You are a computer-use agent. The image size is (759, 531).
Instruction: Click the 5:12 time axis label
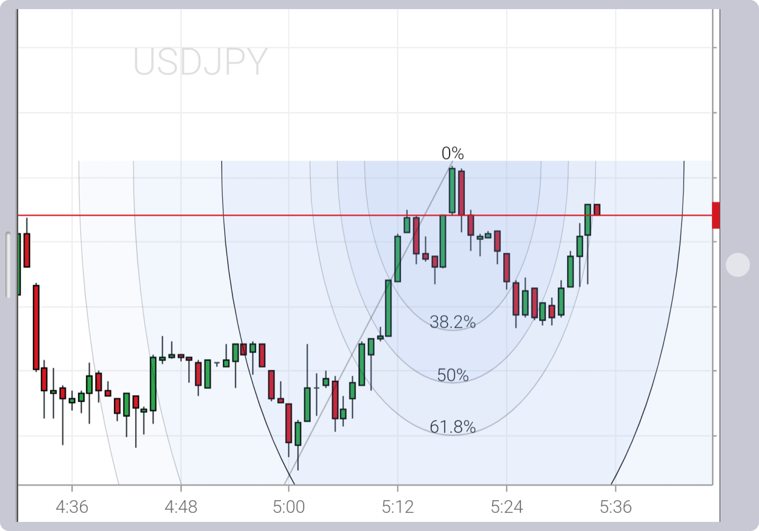(x=397, y=507)
